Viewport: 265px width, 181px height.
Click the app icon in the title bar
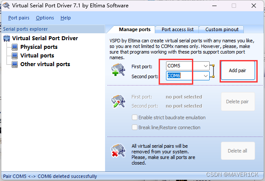tap(6, 6)
